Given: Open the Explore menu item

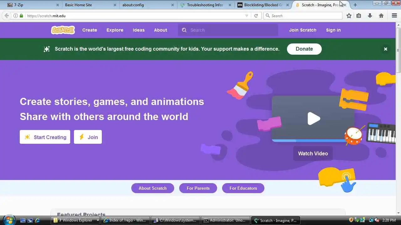Looking at the screenshot, I should pos(115,30).
